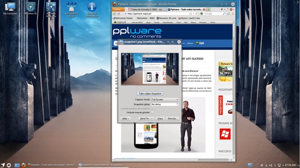Open the Welcome Introduction desktop icon

pyautogui.click(x=92, y=9)
